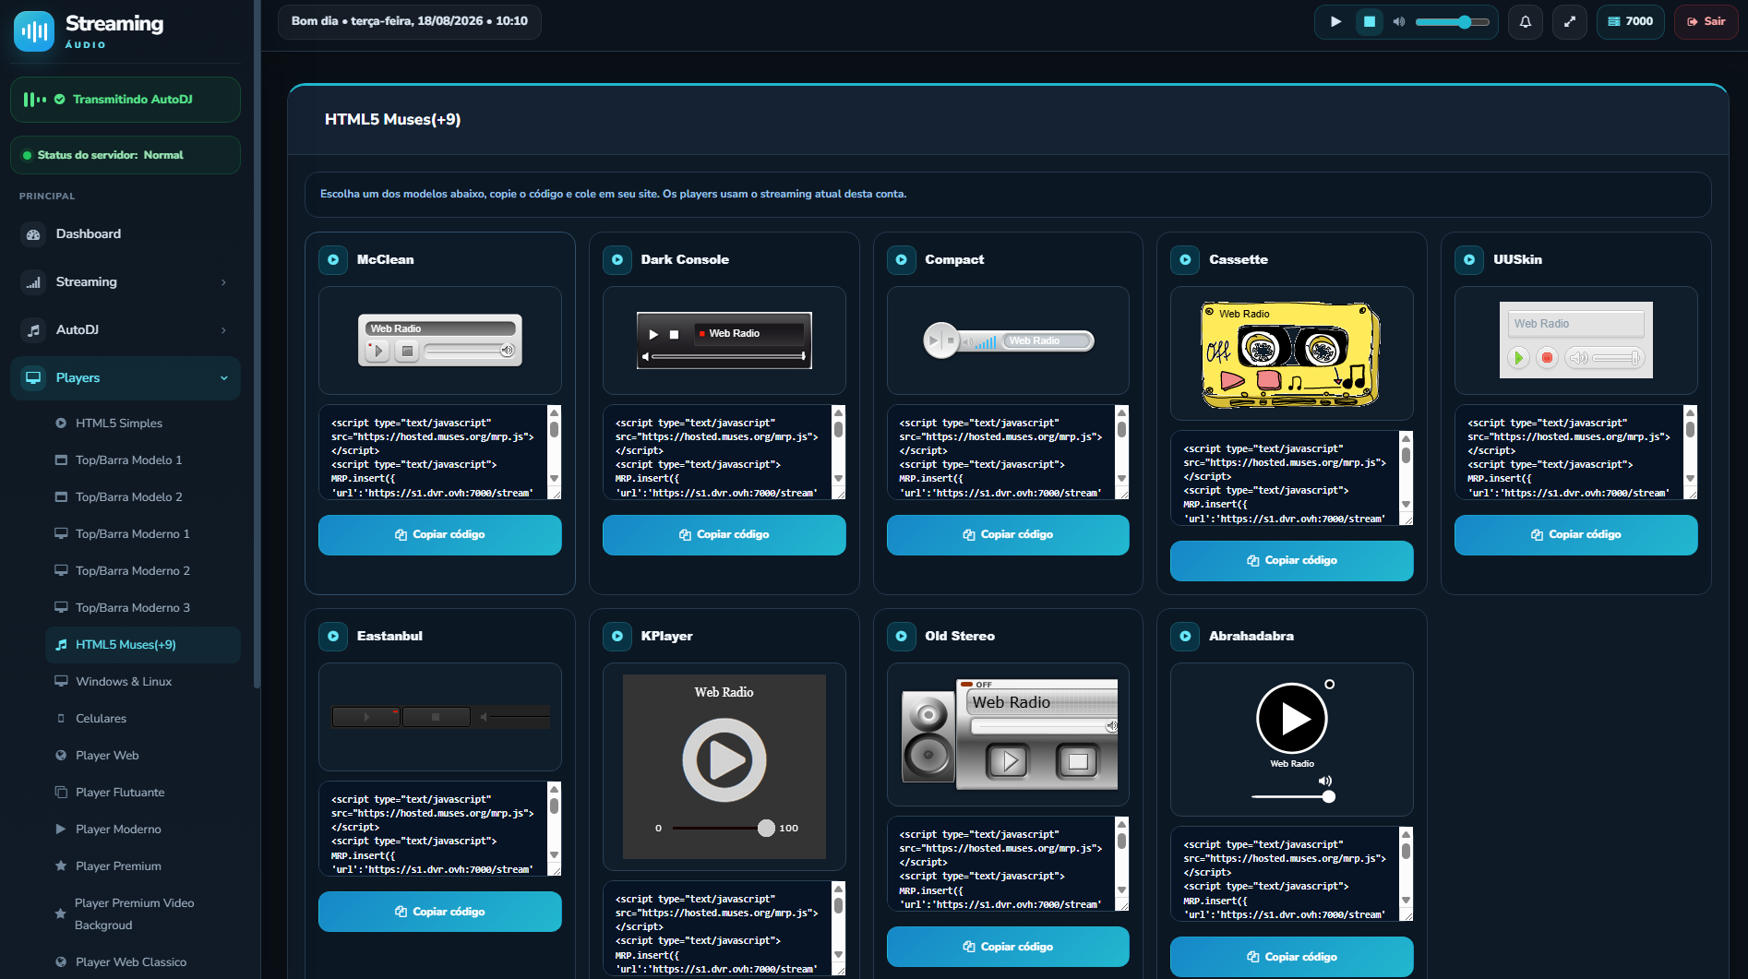Viewport: 1748px width, 979px height.
Task: Collapse the Players menu chevron
Action: tap(223, 378)
